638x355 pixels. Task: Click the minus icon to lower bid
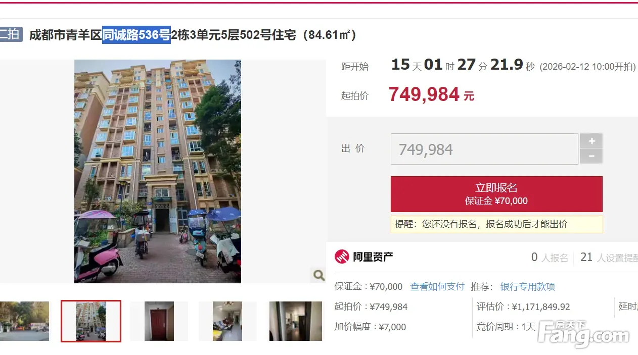pyautogui.click(x=591, y=157)
